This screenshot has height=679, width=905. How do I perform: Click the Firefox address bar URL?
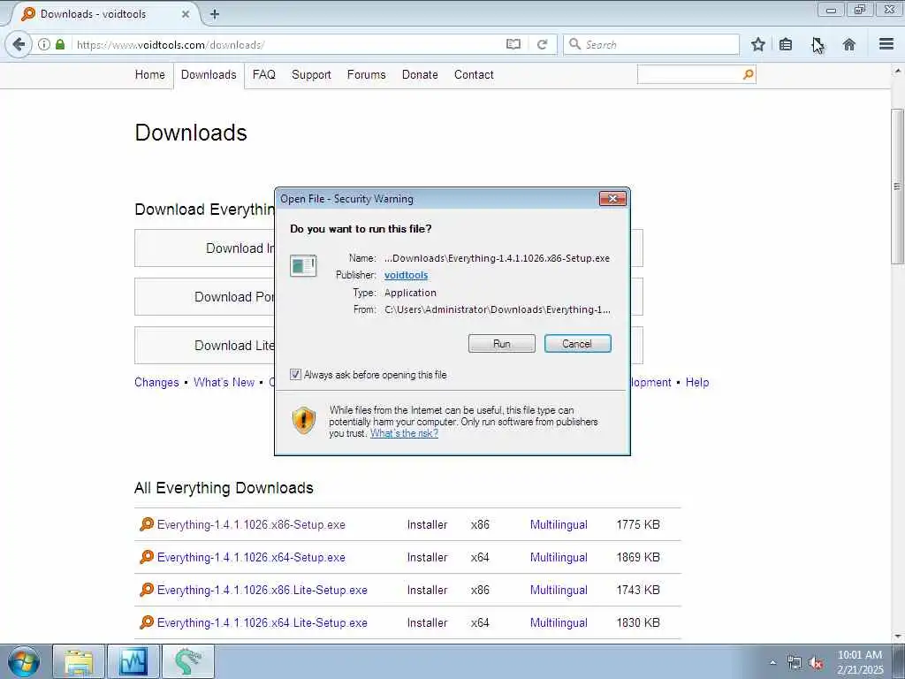click(x=171, y=44)
